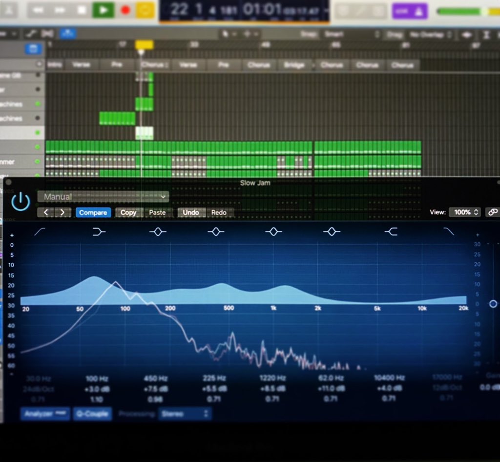Toggle the Q-Couple button
Viewport: 500px width, 462px height.
[92, 414]
